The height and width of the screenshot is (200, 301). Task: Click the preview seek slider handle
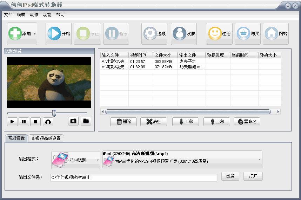click(x=54, y=113)
